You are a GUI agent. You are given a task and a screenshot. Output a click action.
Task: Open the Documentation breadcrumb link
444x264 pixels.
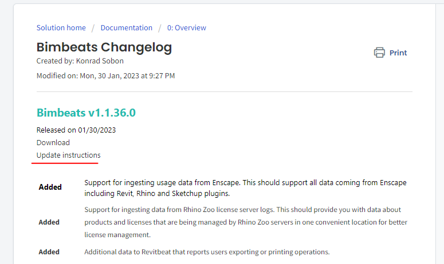point(126,27)
